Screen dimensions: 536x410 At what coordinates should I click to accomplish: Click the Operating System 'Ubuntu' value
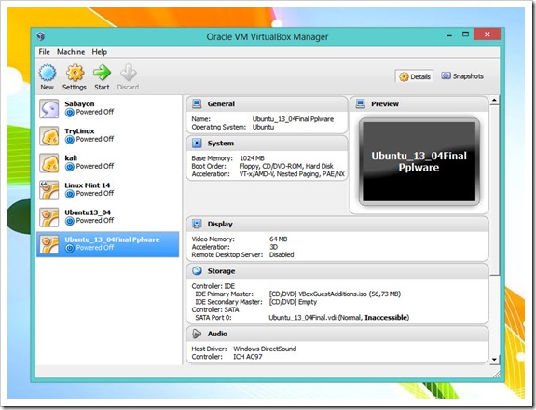click(x=263, y=127)
